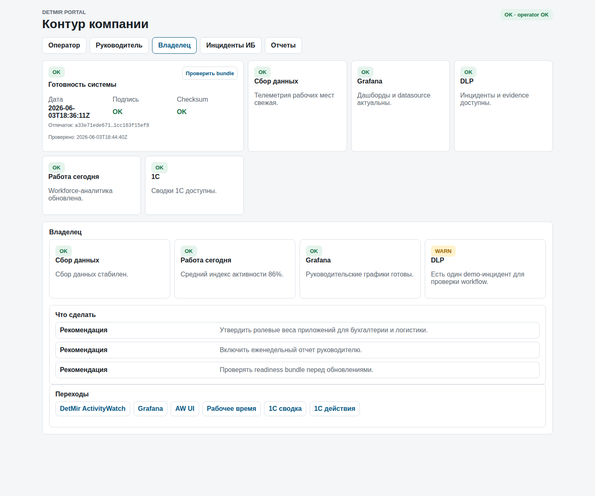The height and width of the screenshot is (496, 595).
Task: Select the date value '2026-06-03T18:36:11Z'
Action: [69, 112]
